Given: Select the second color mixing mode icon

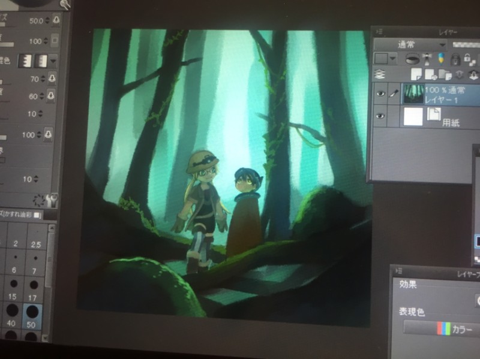Looking at the screenshot, I should click(41, 61).
